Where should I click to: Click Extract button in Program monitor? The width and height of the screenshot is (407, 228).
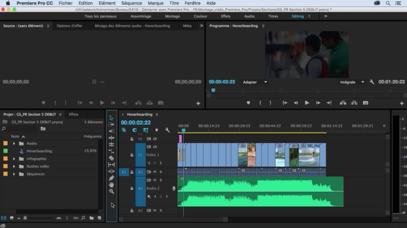(354, 103)
